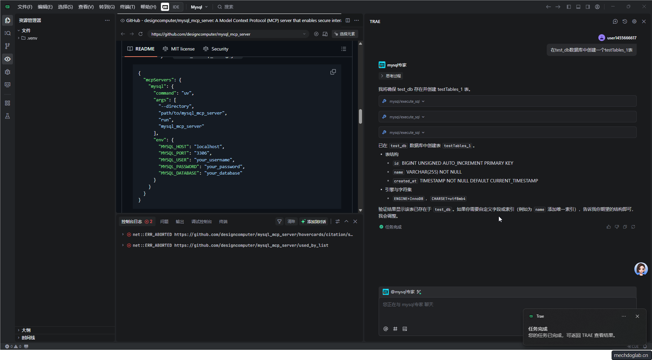Click the 添加到对话 button

click(313, 221)
